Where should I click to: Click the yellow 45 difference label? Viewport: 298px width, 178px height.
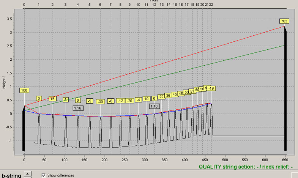[181, 93]
